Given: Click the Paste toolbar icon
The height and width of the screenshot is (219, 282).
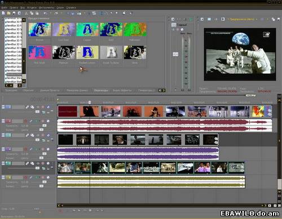Looking at the screenshot, I should (x=37, y=13).
